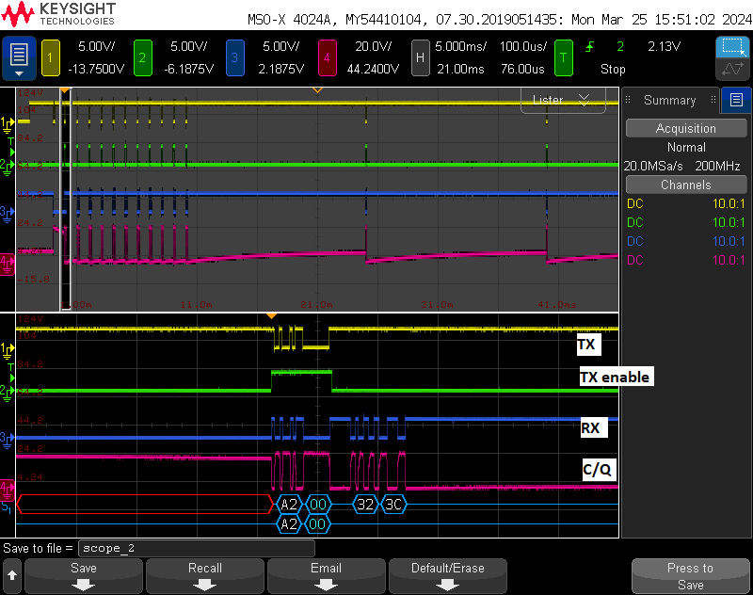The width and height of the screenshot is (753, 595).
Task: Open the Default/Erase softkey menu
Action: [x=448, y=576]
